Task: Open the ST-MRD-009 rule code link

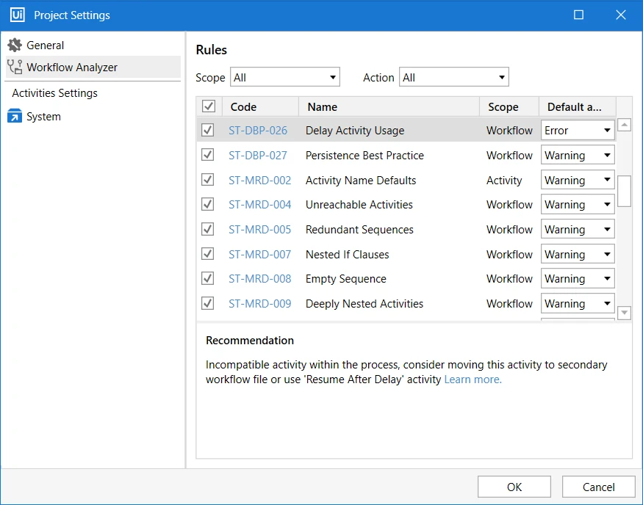Action: (260, 304)
